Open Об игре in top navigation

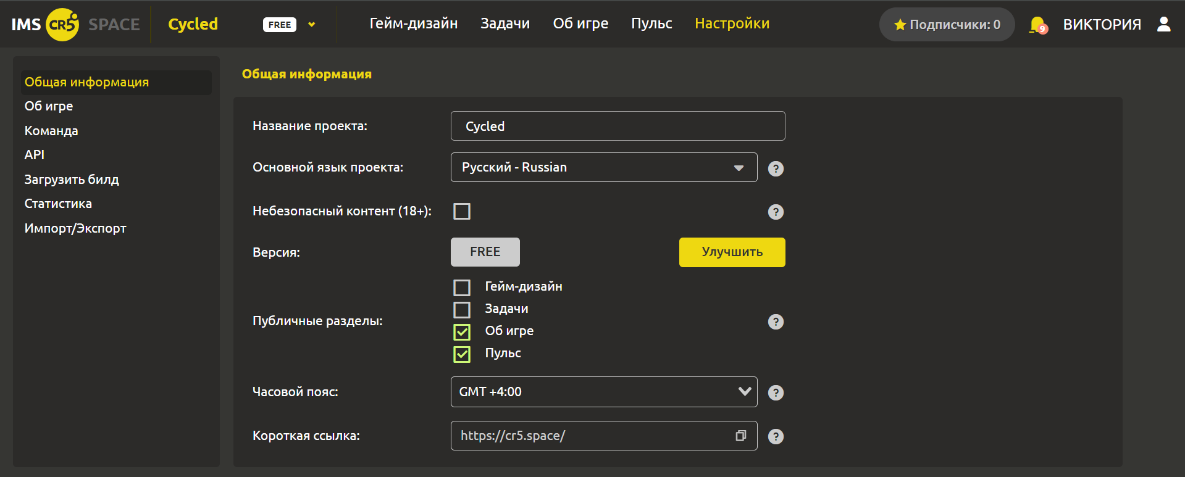click(580, 23)
